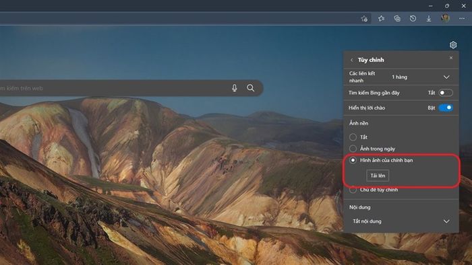Viewport: 472px width, 265px height.
Task: Click the magnifier search icon
Action: (x=250, y=88)
